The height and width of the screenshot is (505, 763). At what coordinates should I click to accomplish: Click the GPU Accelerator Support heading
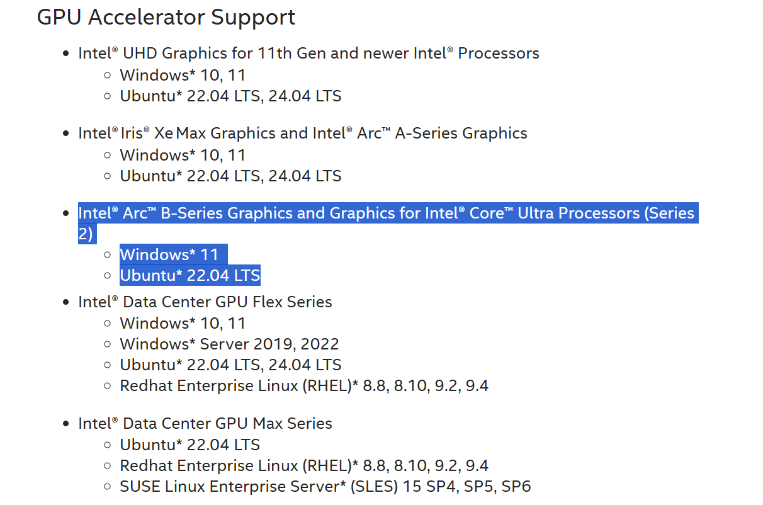166,17
